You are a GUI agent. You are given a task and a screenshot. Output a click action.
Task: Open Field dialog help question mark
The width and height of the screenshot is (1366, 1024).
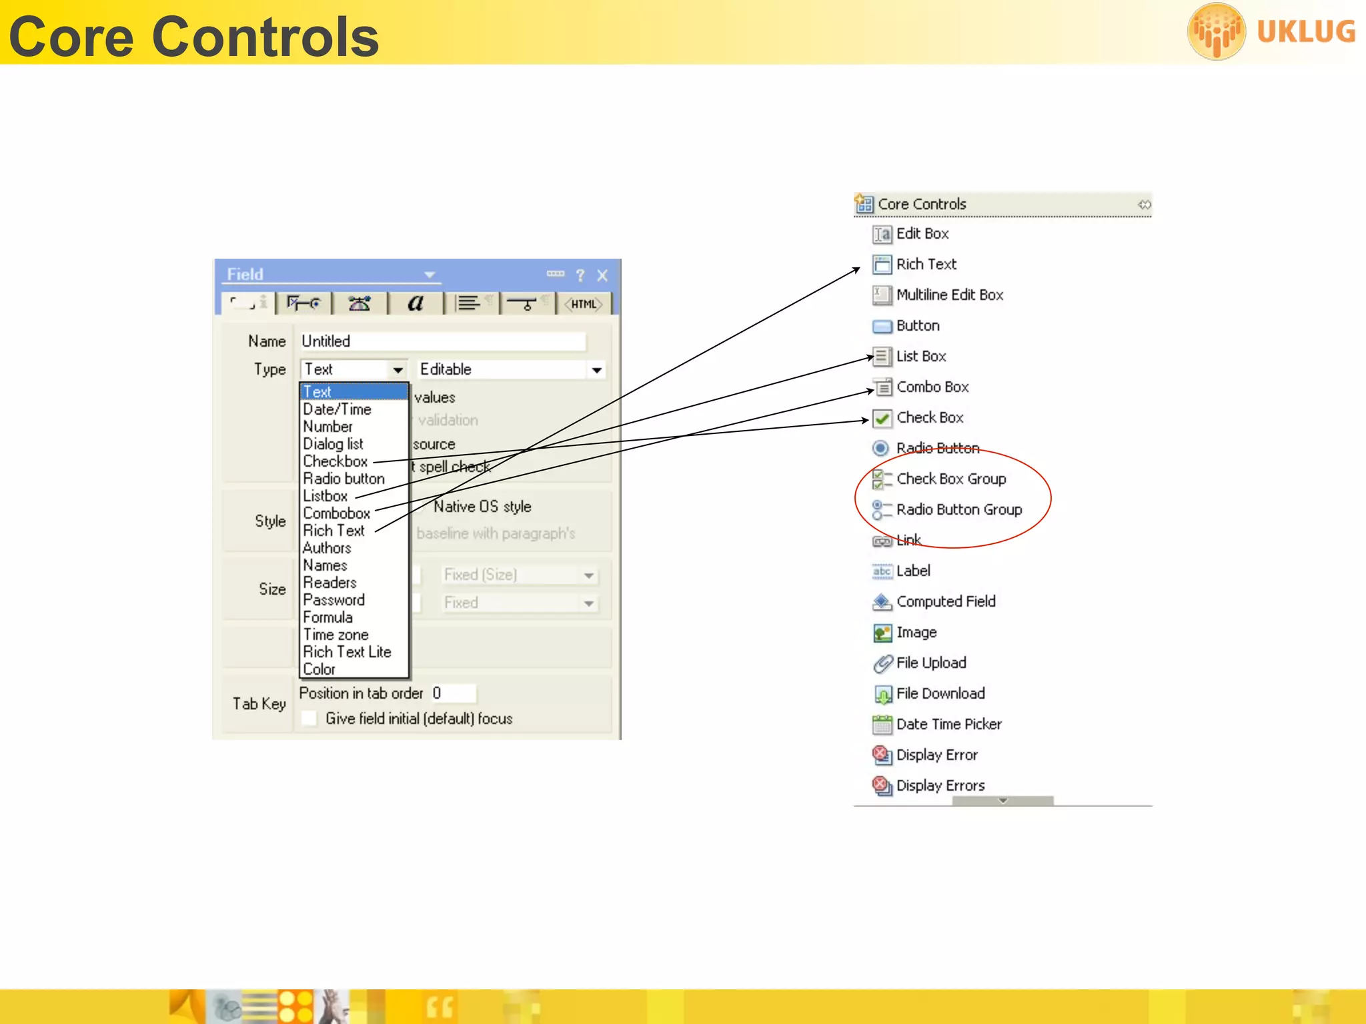pos(580,275)
